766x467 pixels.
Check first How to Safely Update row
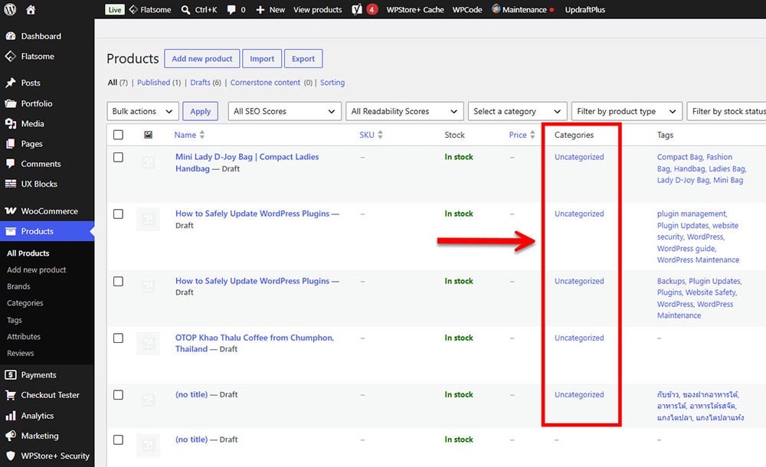click(118, 214)
